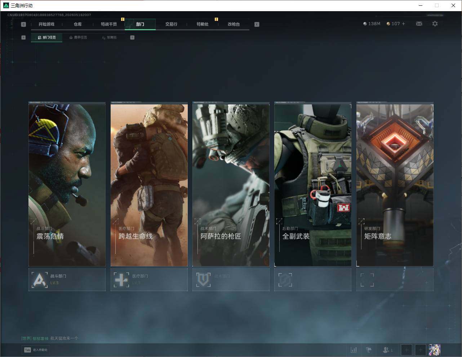The width and height of the screenshot is (462, 357).
Task: Click the 医疗部门 cross emblem icon
Action: tap(121, 280)
